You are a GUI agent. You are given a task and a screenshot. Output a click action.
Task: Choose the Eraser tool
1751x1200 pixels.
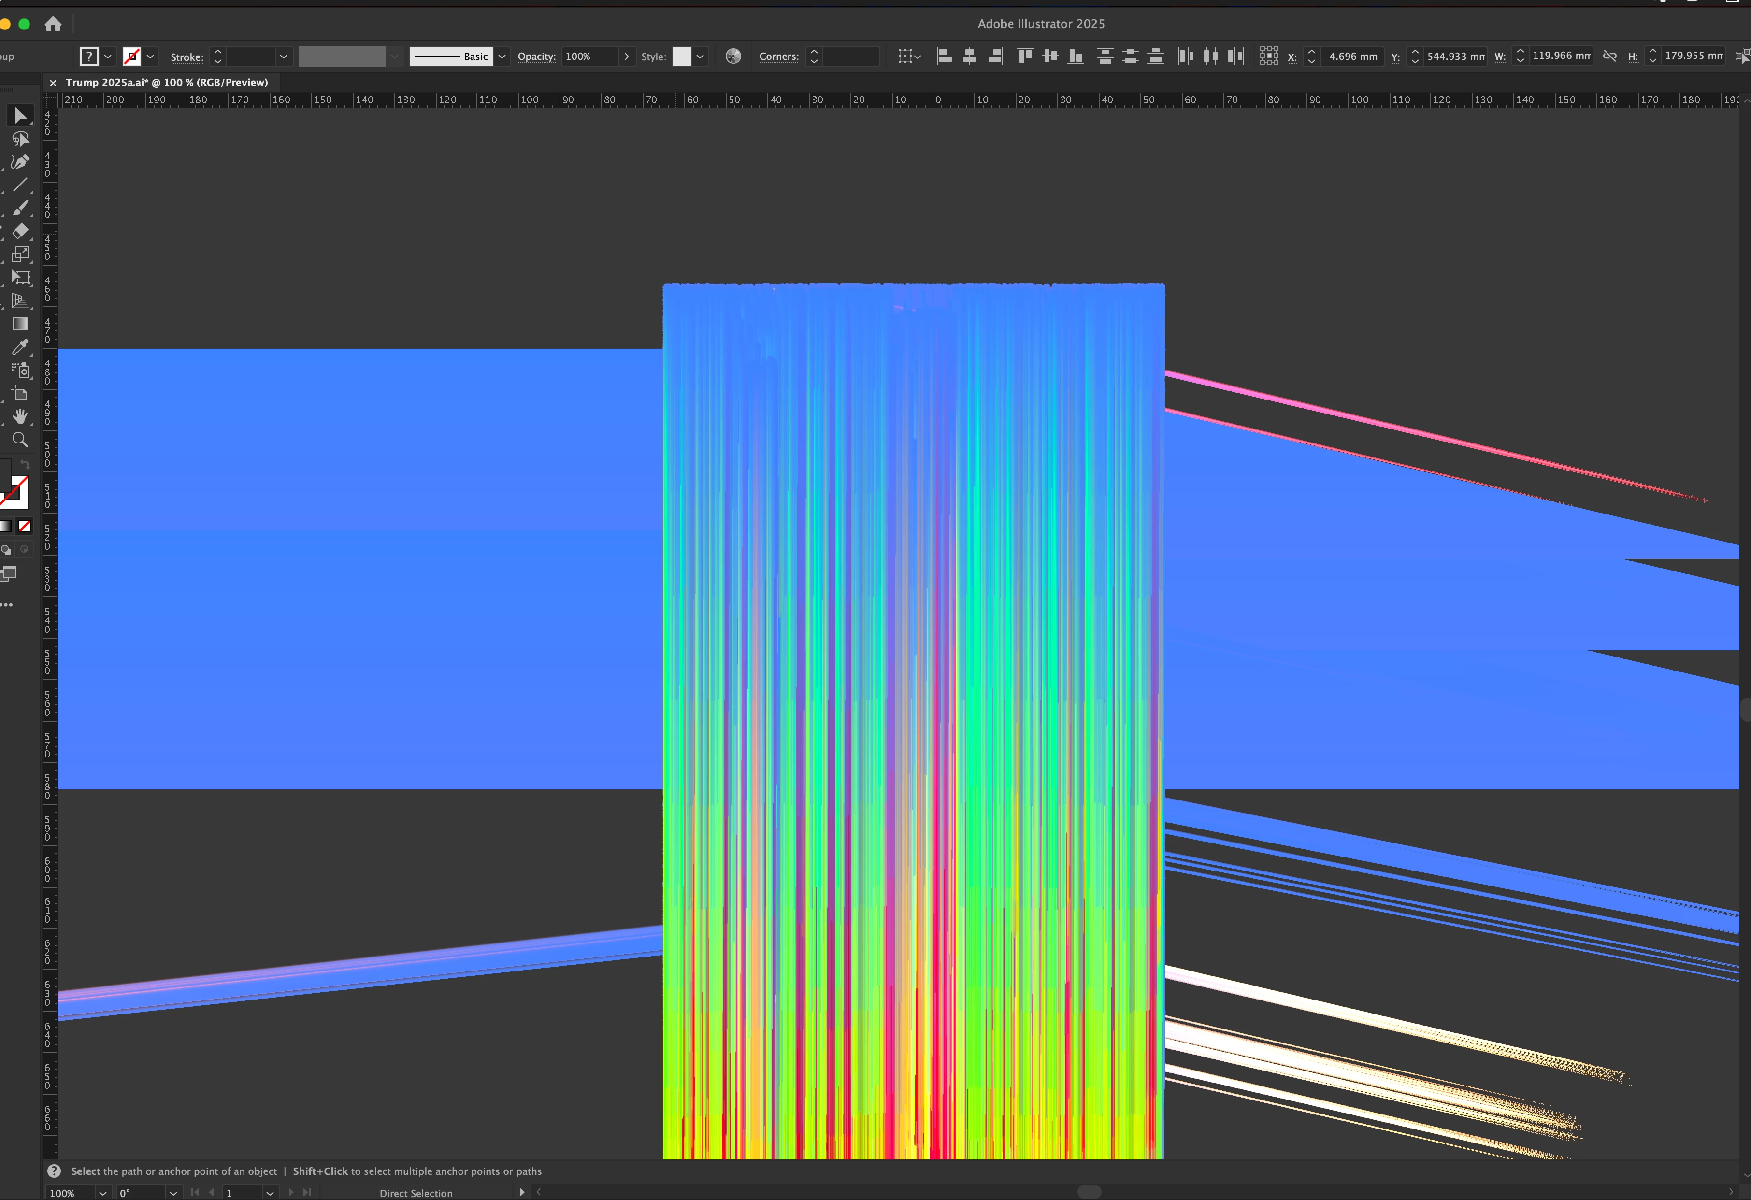click(20, 231)
